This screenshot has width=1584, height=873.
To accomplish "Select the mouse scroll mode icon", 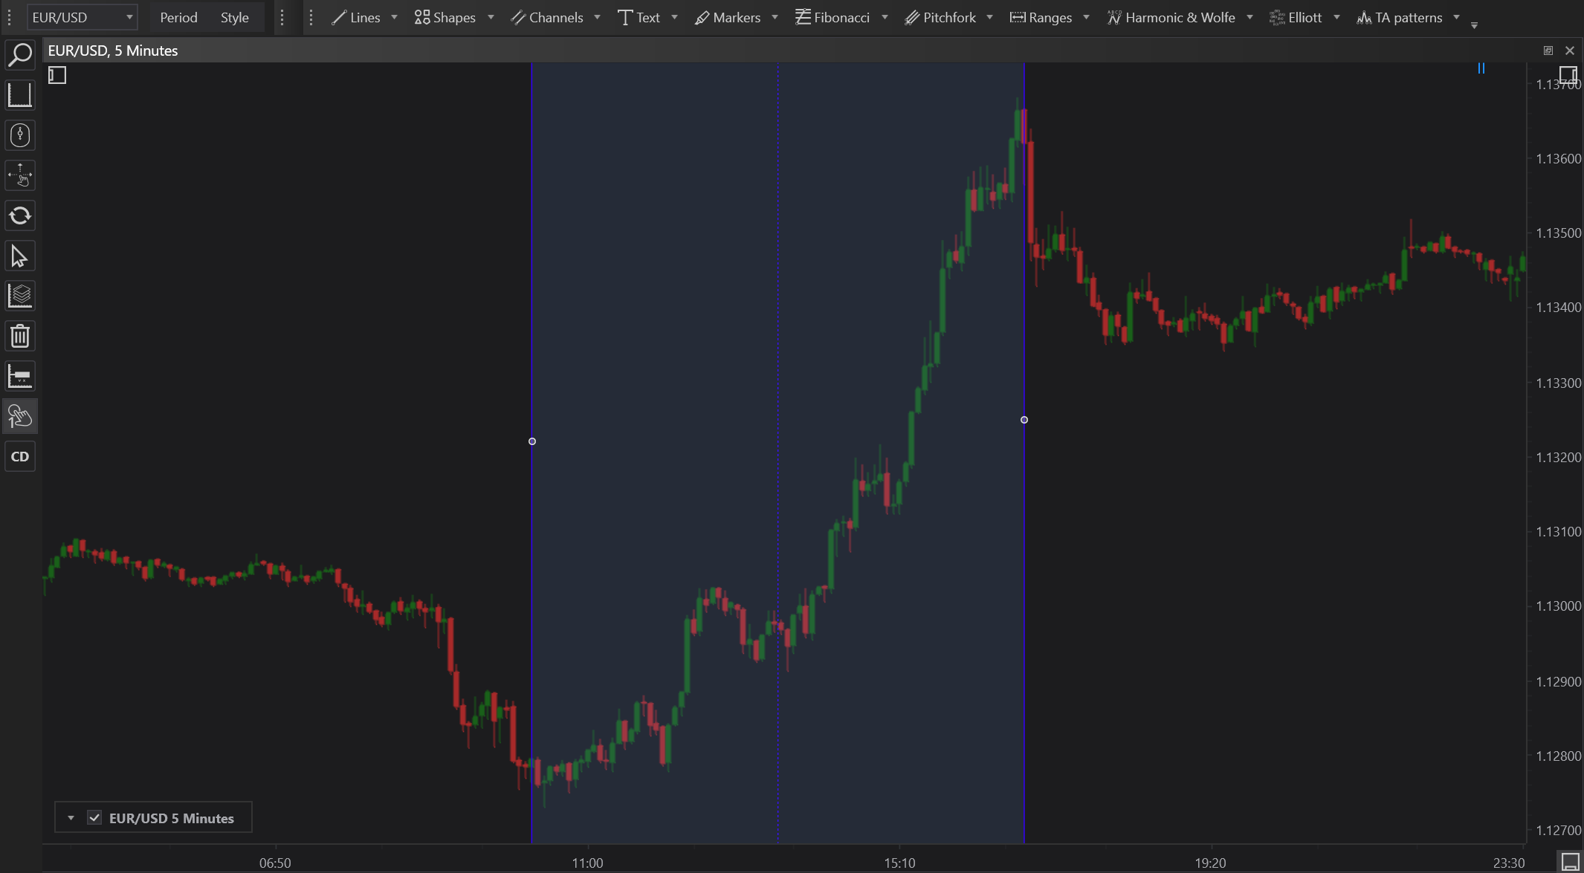I will tap(20, 135).
